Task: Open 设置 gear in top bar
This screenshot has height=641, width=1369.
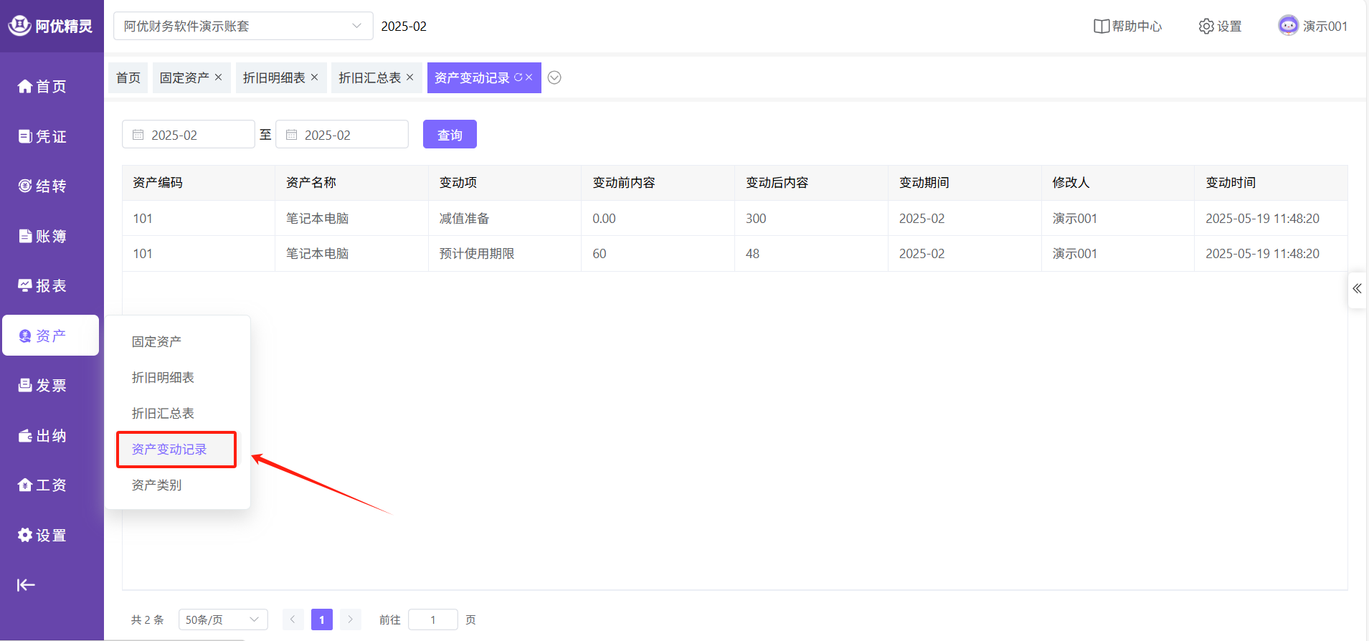Action: 1220,27
